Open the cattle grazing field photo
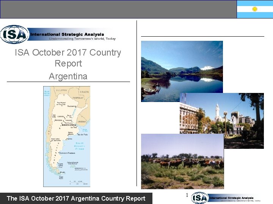 [x=182, y=161]
